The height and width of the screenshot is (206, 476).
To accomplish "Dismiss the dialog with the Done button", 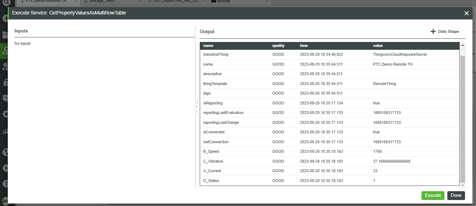I will tap(456, 195).
